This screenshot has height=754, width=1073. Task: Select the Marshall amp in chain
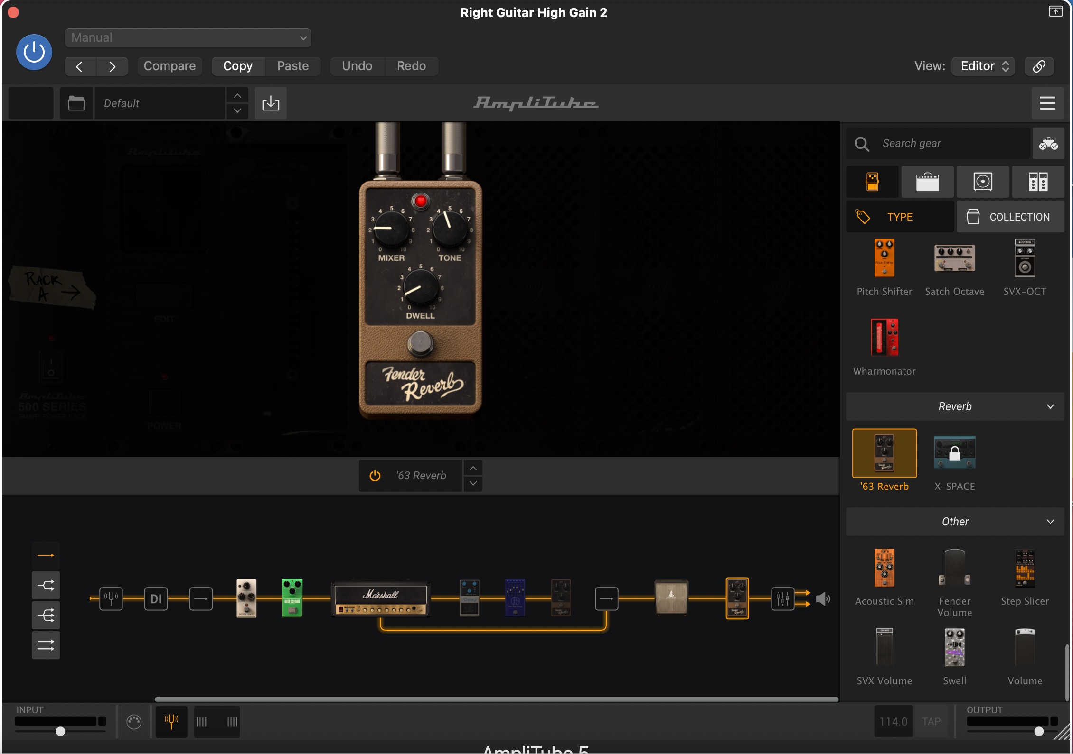[380, 599]
